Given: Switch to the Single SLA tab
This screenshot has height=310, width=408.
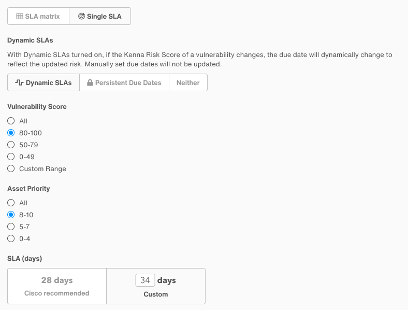Looking at the screenshot, I should coord(100,16).
